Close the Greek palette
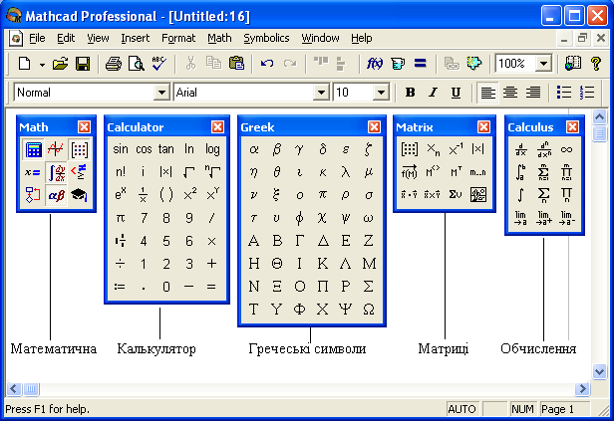This screenshot has height=422, width=614. pos(374,126)
